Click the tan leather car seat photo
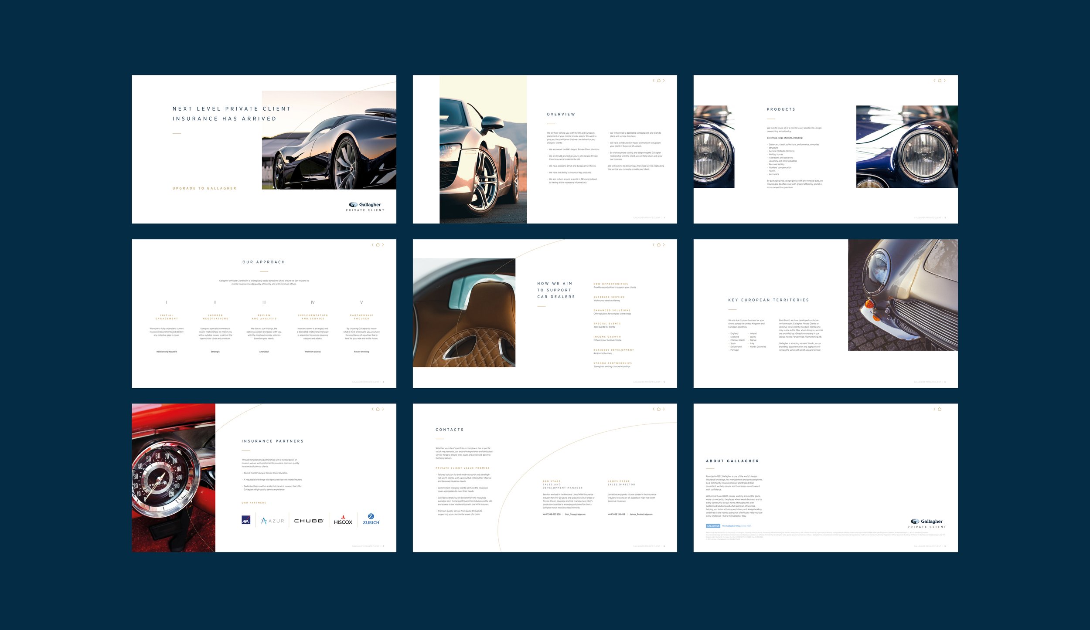This screenshot has height=630, width=1090. 464,313
